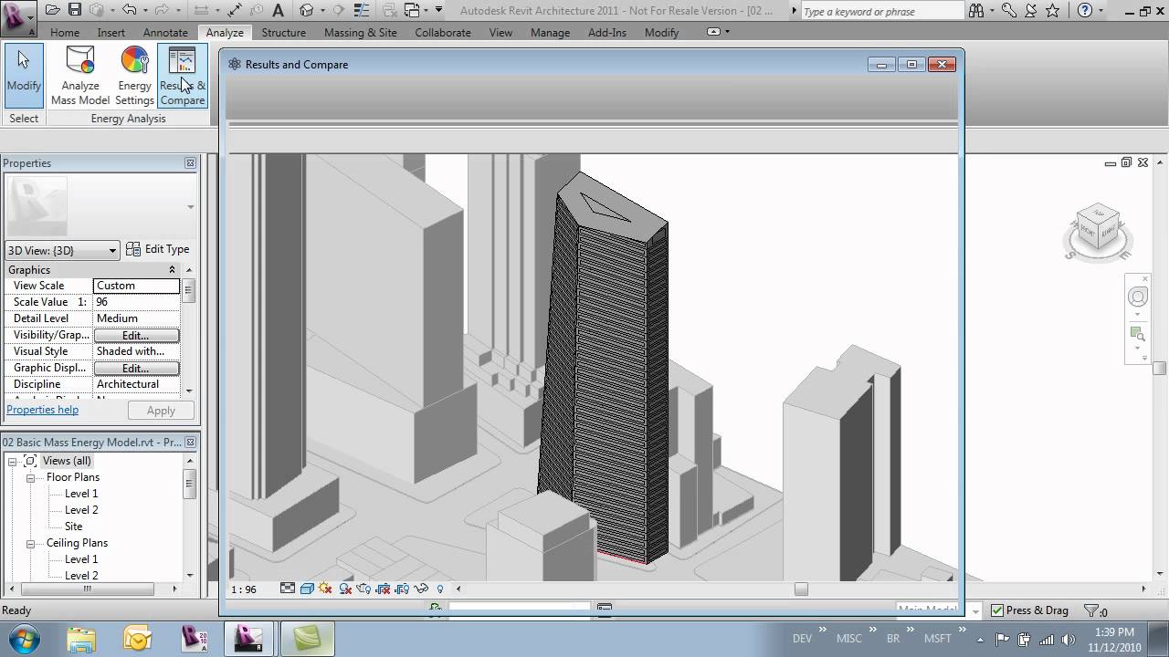The height and width of the screenshot is (657, 1169).
Task: Click the Apply button in Properties
Action: coord(161,410)
